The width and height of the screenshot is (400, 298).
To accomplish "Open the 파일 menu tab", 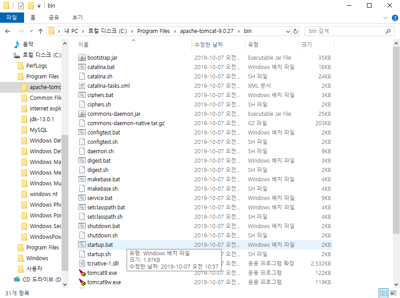I will [x=12, y=17].
